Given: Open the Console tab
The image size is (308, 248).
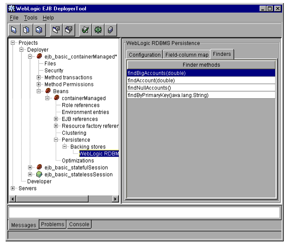Looking at the screenshot, I should (79, 224).
